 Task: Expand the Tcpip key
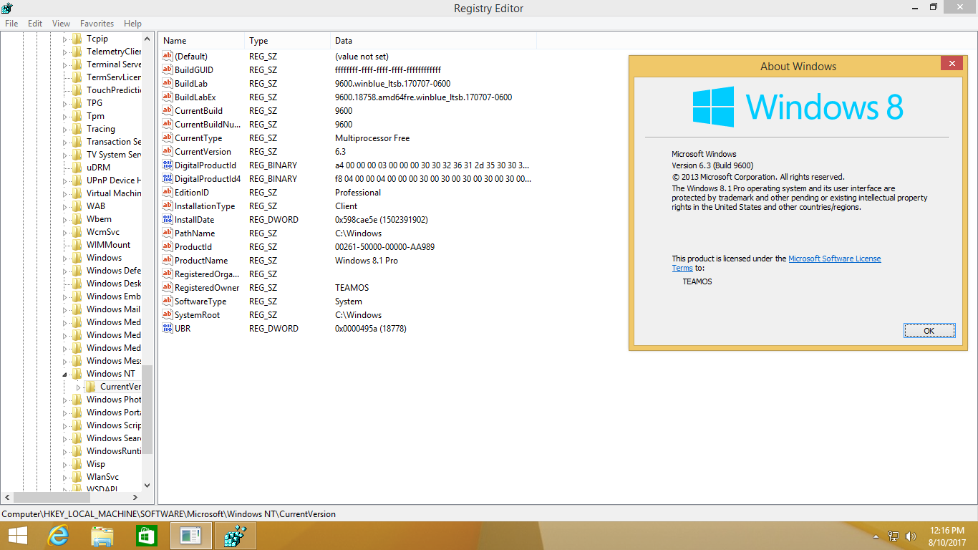click(64, 39)
